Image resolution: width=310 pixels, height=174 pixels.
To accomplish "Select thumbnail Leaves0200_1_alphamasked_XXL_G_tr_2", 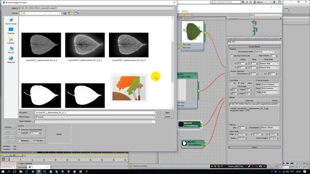I will 85,45.
